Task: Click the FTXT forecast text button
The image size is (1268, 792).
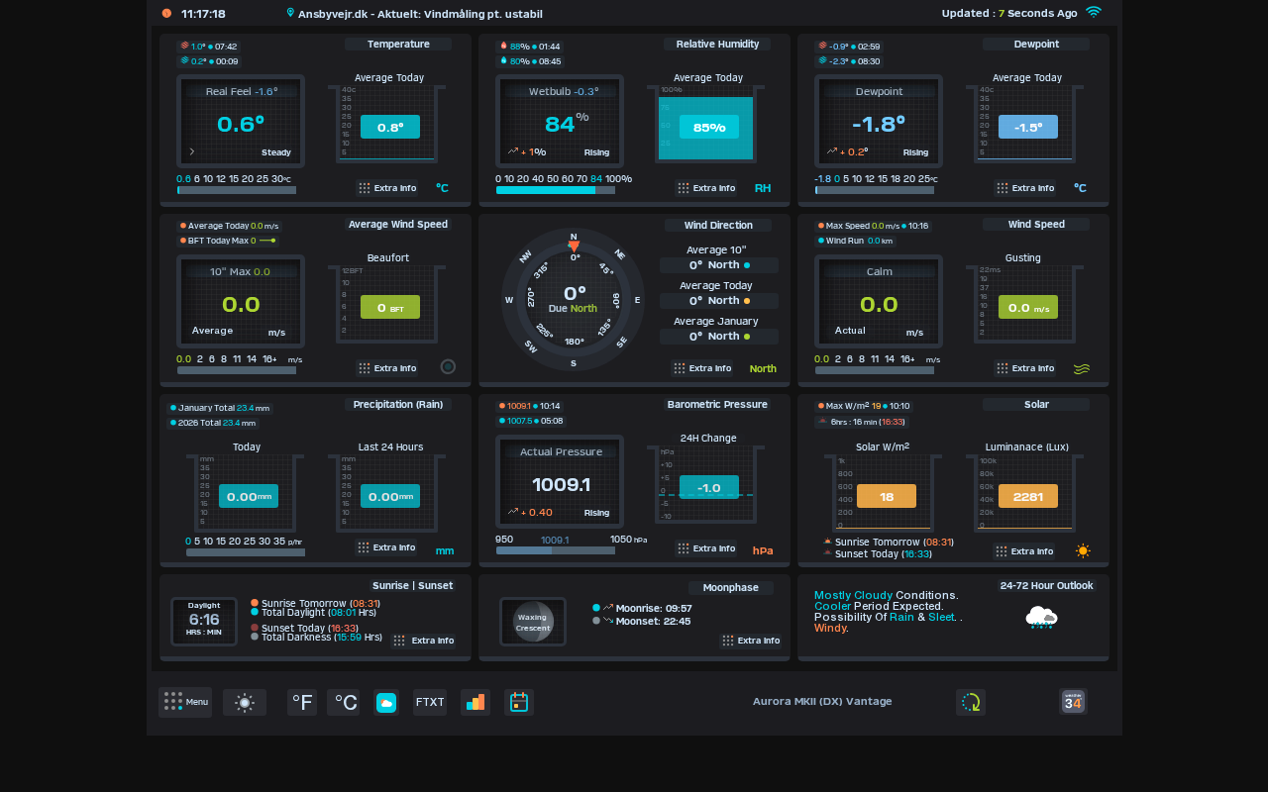Action: (430, 703)
